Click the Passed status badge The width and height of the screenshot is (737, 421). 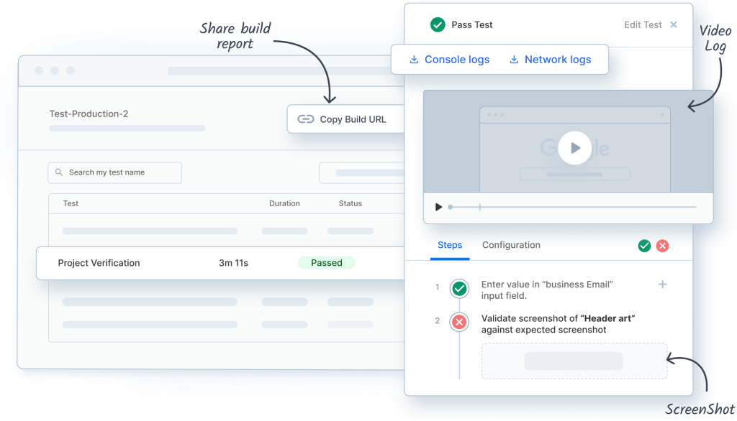(x=327, y=263)
